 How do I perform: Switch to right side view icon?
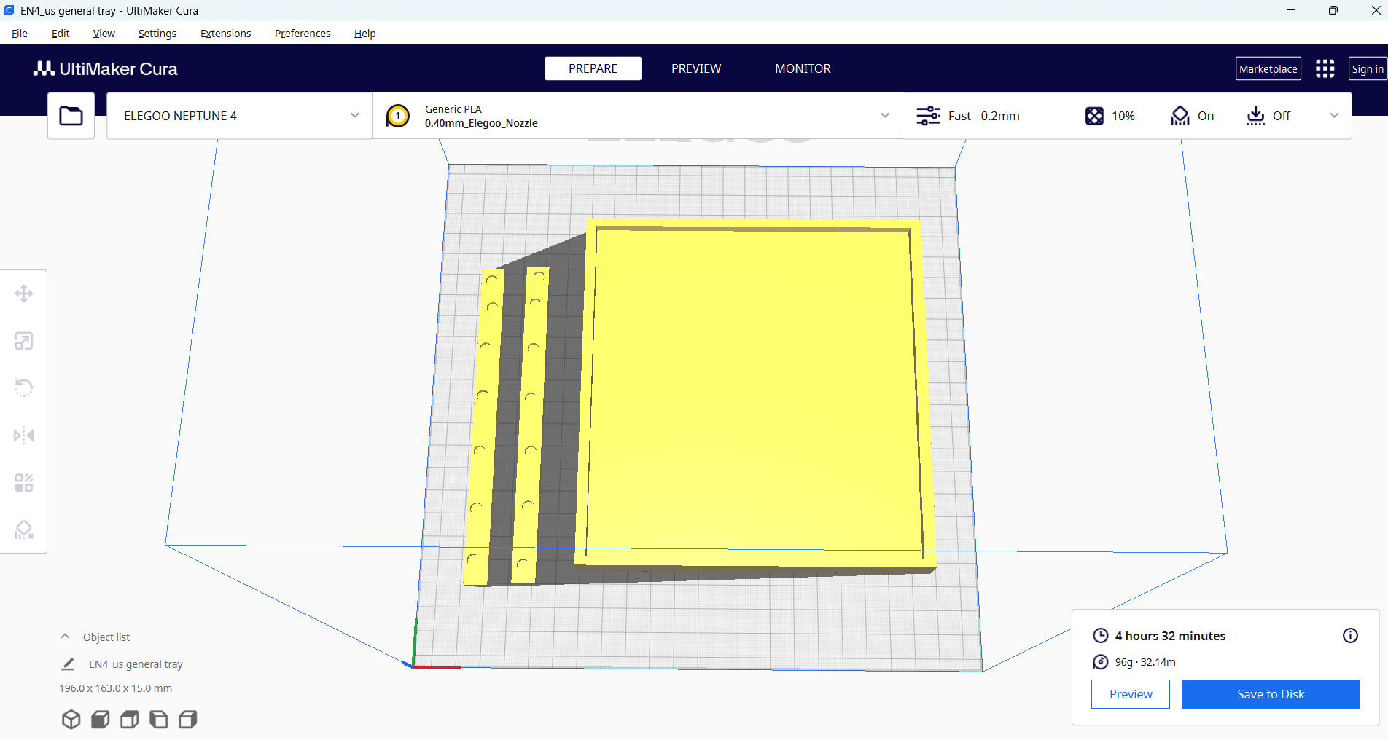[x=188, y=720]
